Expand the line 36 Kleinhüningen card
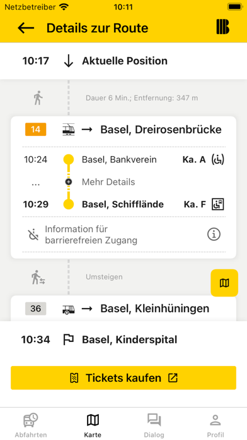The width and height of the screenshot is (247, 440). 123,309
